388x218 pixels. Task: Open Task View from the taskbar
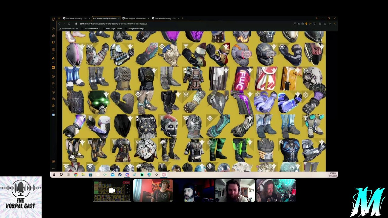[x=68, y=175]
